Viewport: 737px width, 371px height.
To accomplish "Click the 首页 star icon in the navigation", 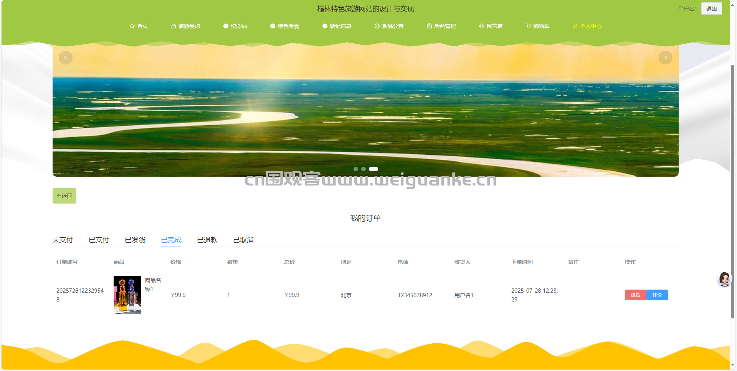I will click(132, 26).
